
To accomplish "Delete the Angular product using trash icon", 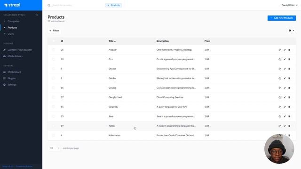I will click(289, 50).
